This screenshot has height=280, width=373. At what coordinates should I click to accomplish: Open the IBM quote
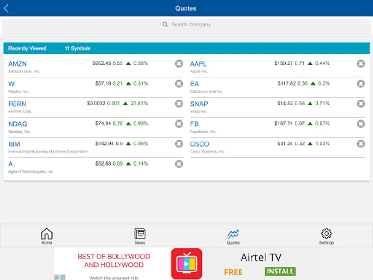14,144
